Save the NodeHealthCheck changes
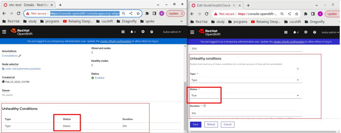 196,124
